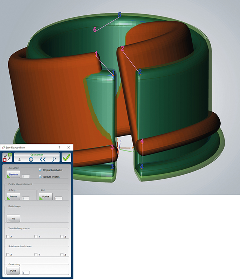Close the Best-Fit ausrichten dialog

point(69,148)
